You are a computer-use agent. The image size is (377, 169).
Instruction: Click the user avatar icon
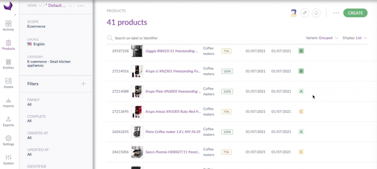click(x=293, y=13)
